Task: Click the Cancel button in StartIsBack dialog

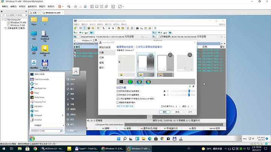Action: point(177,112)
